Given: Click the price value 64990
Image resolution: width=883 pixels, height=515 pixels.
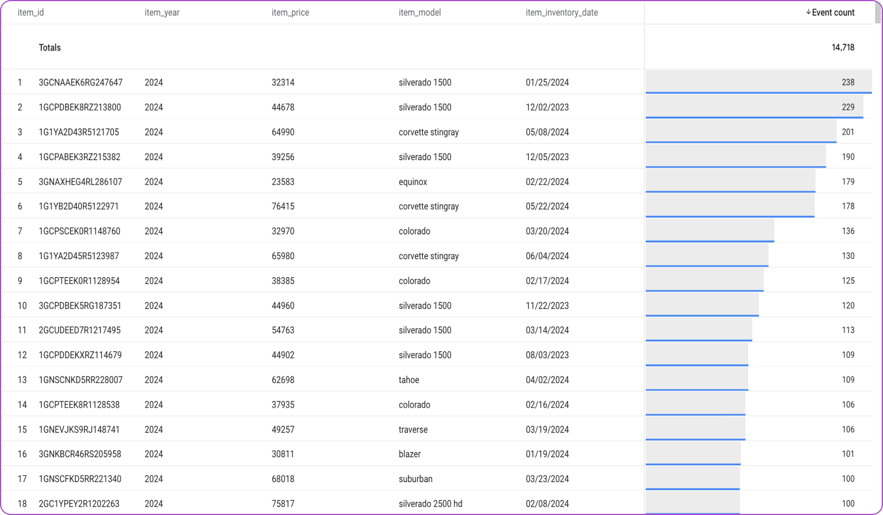Looking at the screenshot, I should 283,132.
